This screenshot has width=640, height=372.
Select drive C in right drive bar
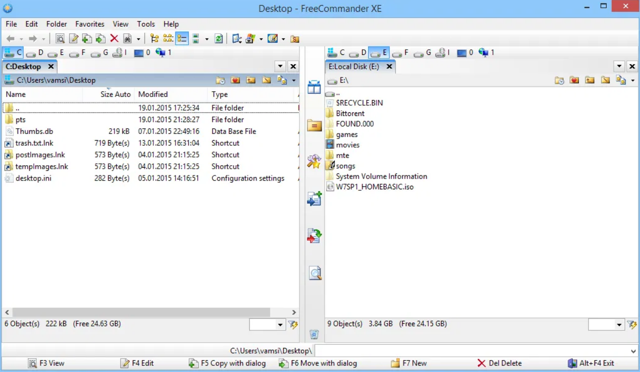(x=336, y=52)
